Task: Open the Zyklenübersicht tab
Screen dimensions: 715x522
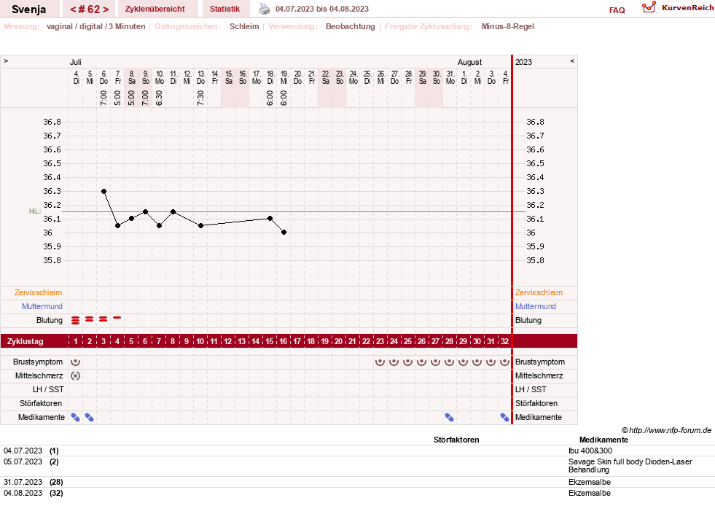Action: click(x=155, y=9)
